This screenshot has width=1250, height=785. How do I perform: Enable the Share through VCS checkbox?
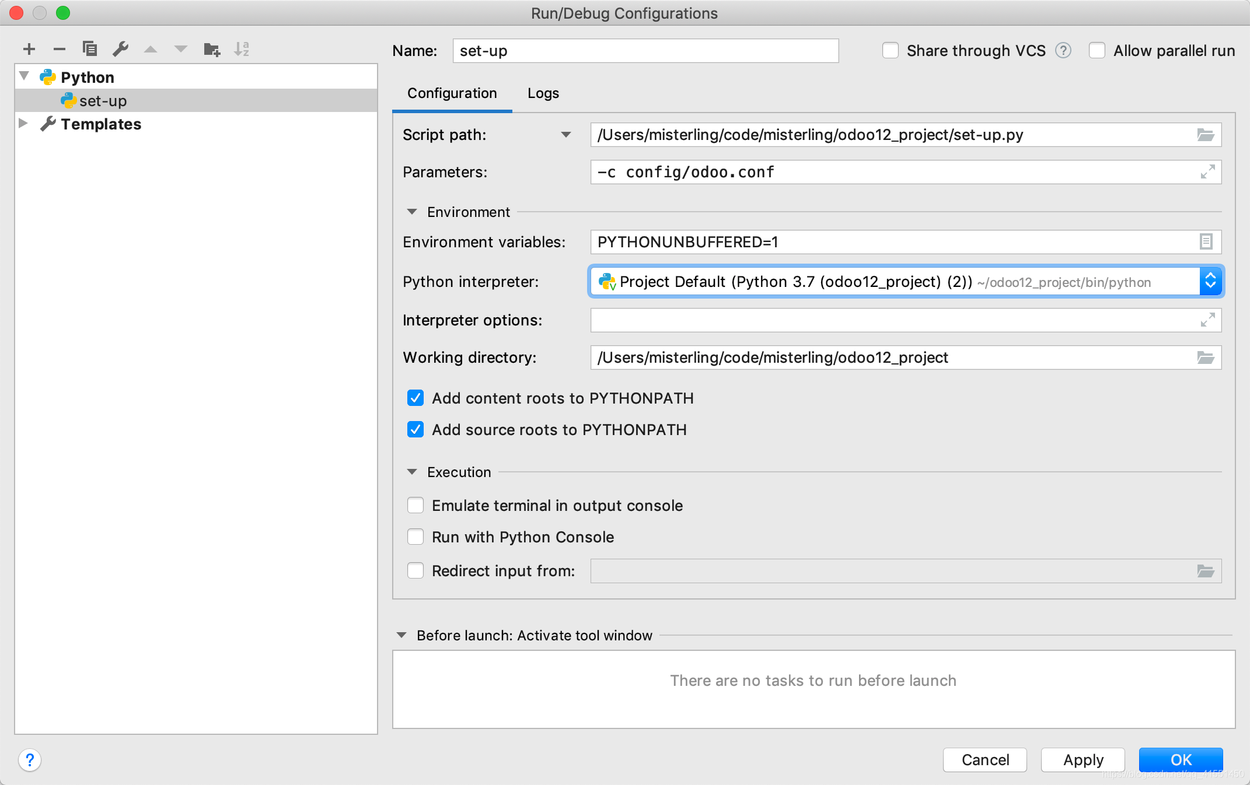890,51
